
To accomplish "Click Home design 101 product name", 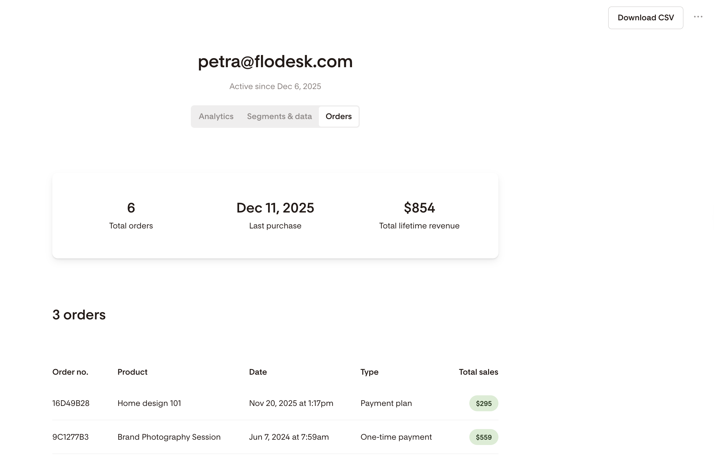I will 149,403.
